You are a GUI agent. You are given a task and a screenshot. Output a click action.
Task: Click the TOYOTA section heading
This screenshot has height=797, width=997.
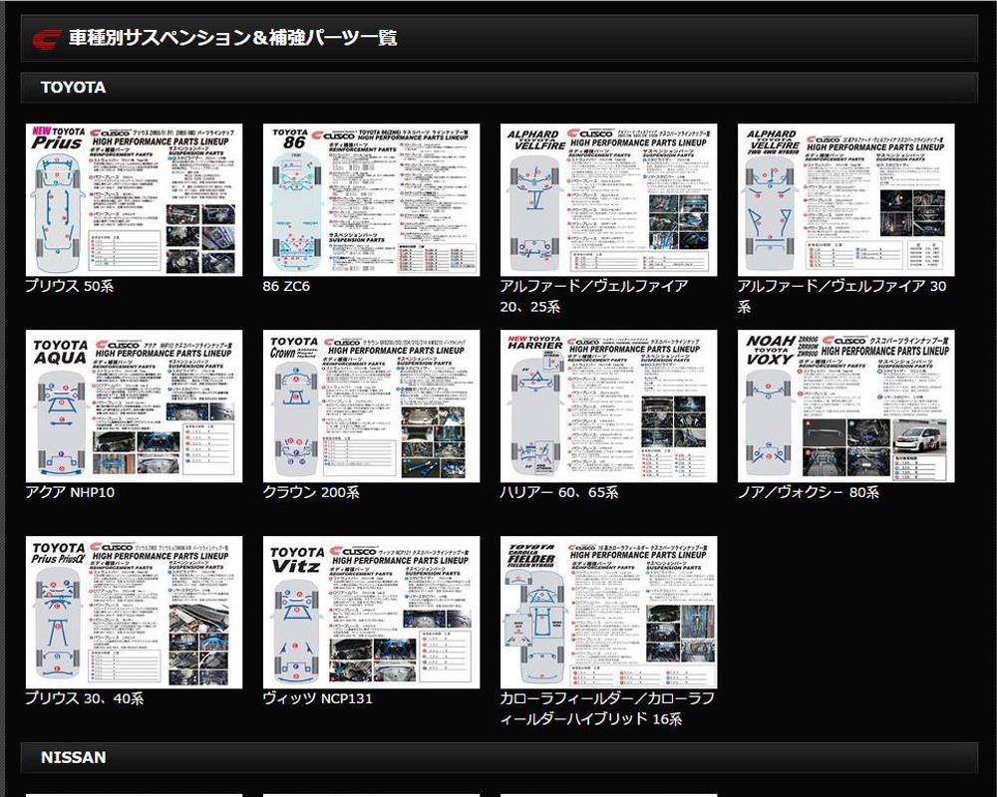tap(73, 88)
